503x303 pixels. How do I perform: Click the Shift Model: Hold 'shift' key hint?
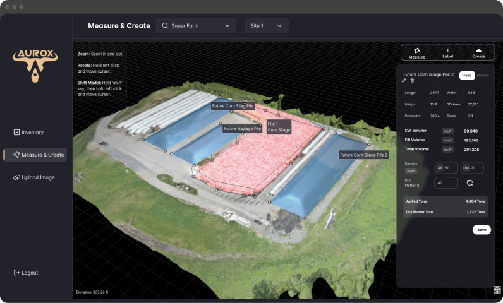100,88
